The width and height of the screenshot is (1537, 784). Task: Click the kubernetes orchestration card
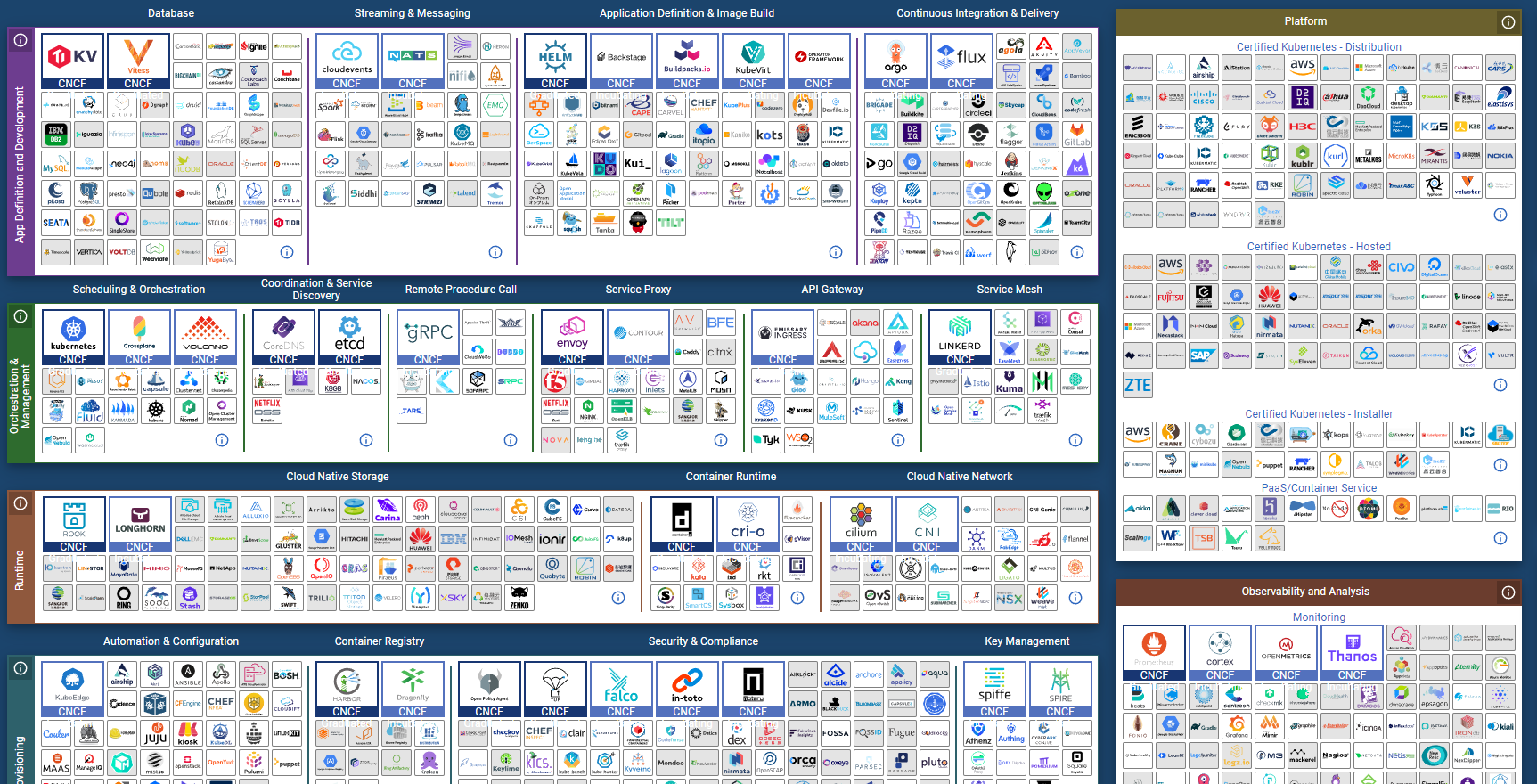pos(73,338)
